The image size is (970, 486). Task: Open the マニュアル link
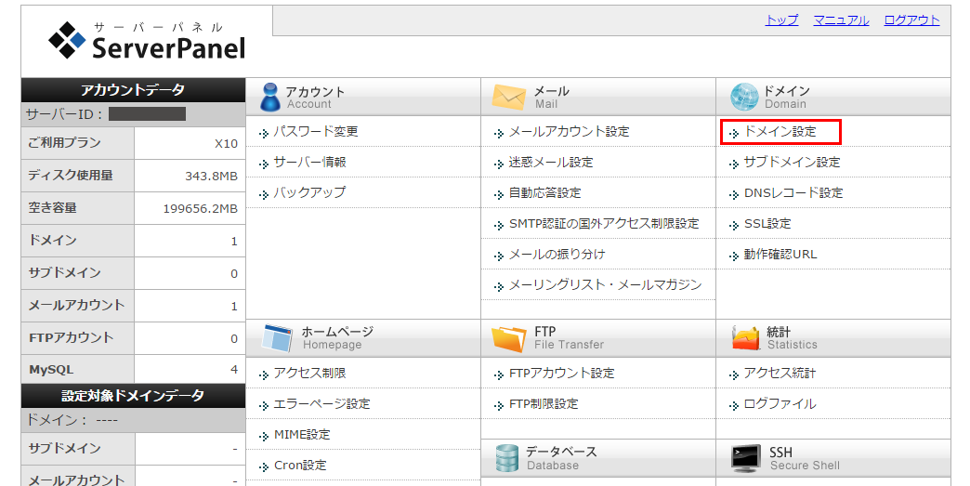coord(841,20)
